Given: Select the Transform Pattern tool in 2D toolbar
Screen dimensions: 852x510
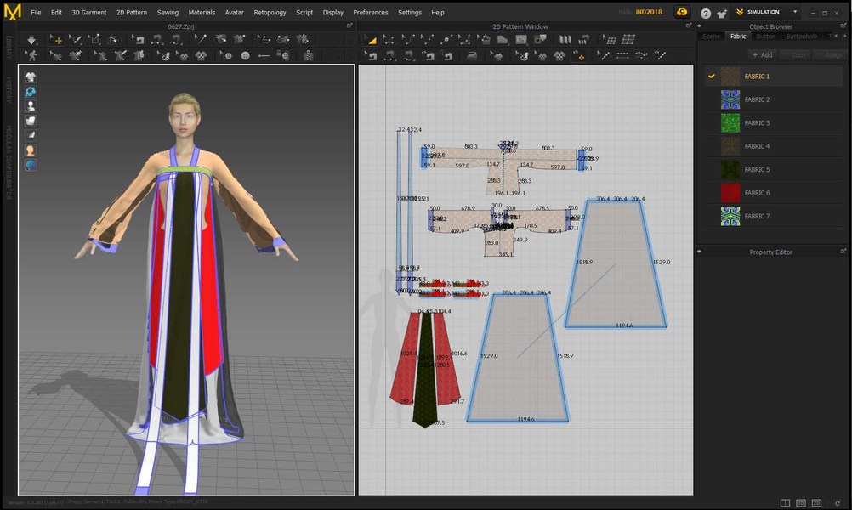Looking at the screenshot, I should [x=371, y=40].
